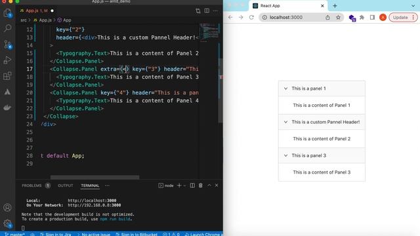Open the launch profile dropdown next to plus
The width and height of the screenshot is (420, 236).
[184, 186]
